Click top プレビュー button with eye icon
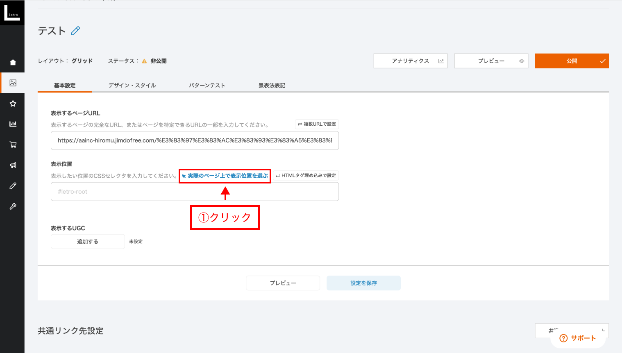The image size is (622, 353). [x=491, y=61]
